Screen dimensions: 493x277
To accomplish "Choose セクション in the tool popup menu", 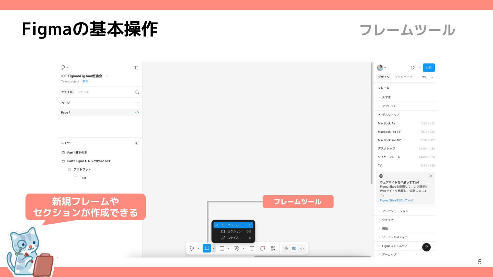I will pos(233,232).
